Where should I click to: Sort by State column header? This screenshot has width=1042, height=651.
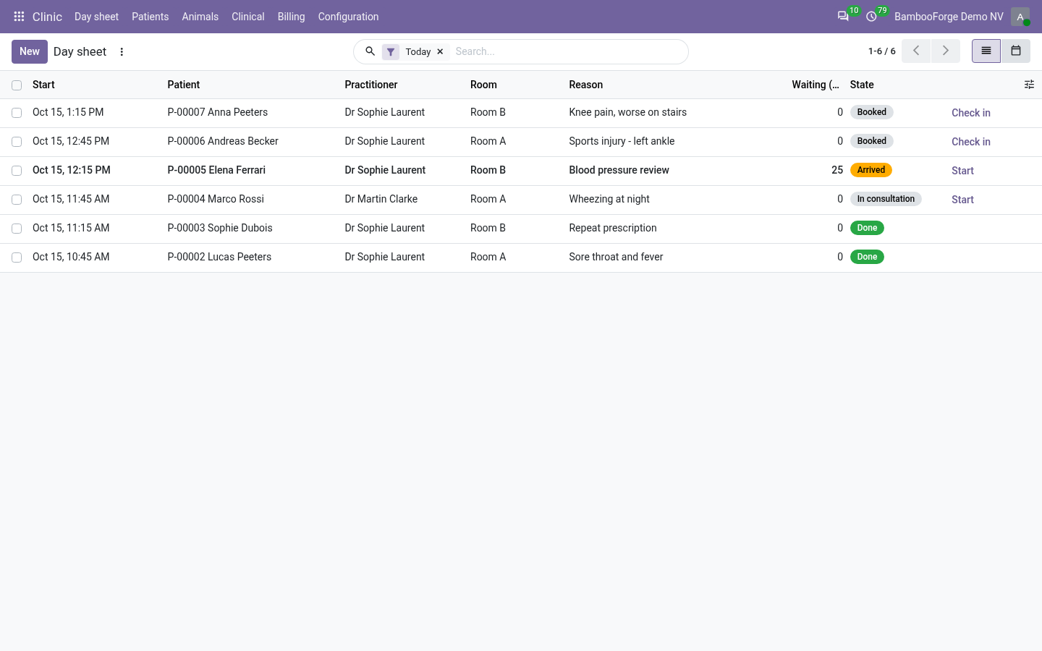(x=862, y=85)
